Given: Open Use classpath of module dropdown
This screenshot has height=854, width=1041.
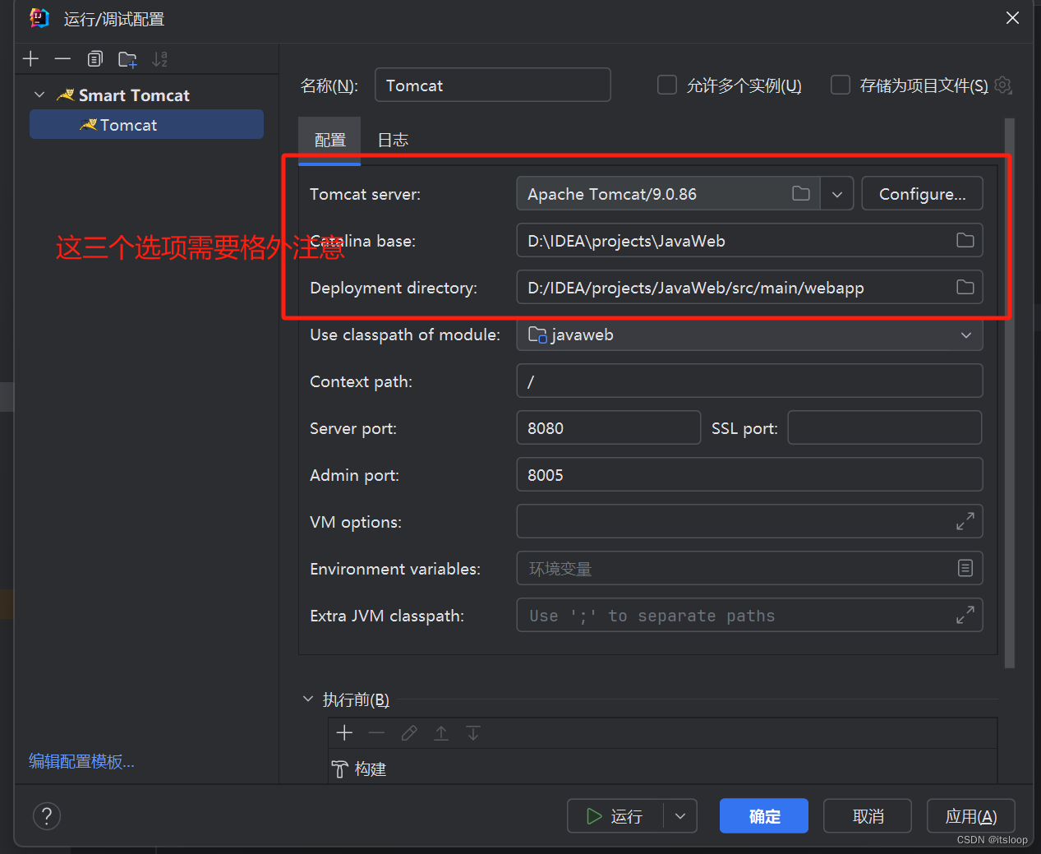Looking at the screenshot, I should pos(966,335).
